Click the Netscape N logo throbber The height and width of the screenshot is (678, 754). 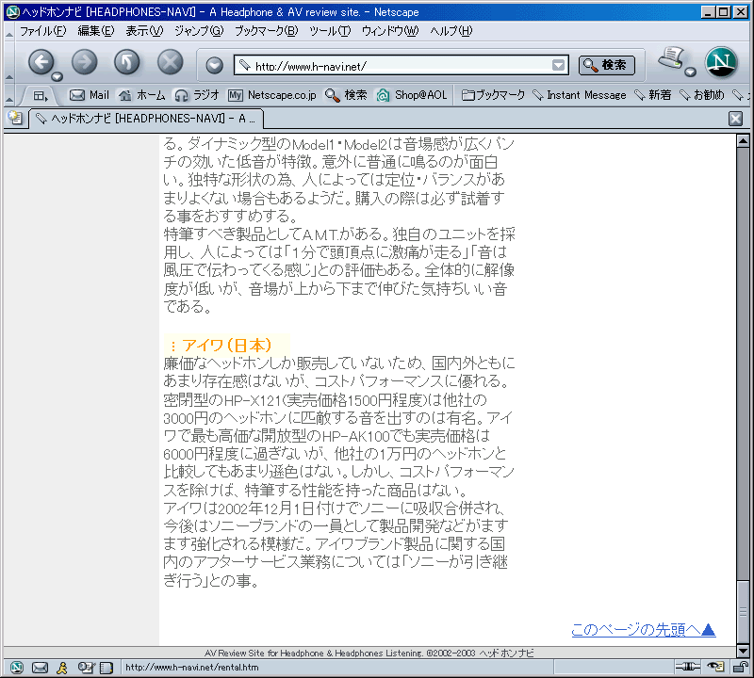[721, 62]
